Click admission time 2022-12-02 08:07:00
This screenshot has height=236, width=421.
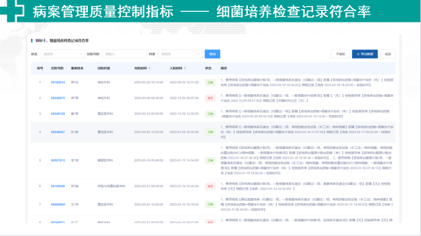[184, 98]
